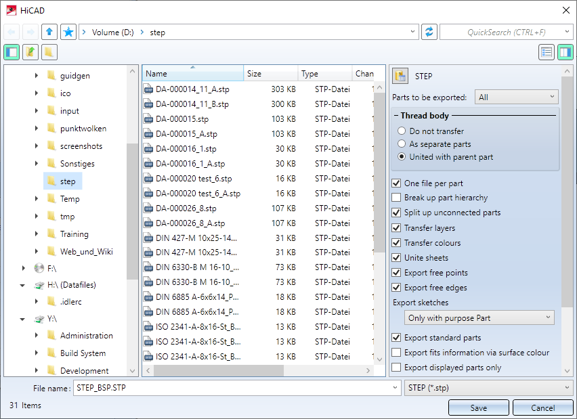
Task: Switch to details list view icon
Action: click(547, 52)
